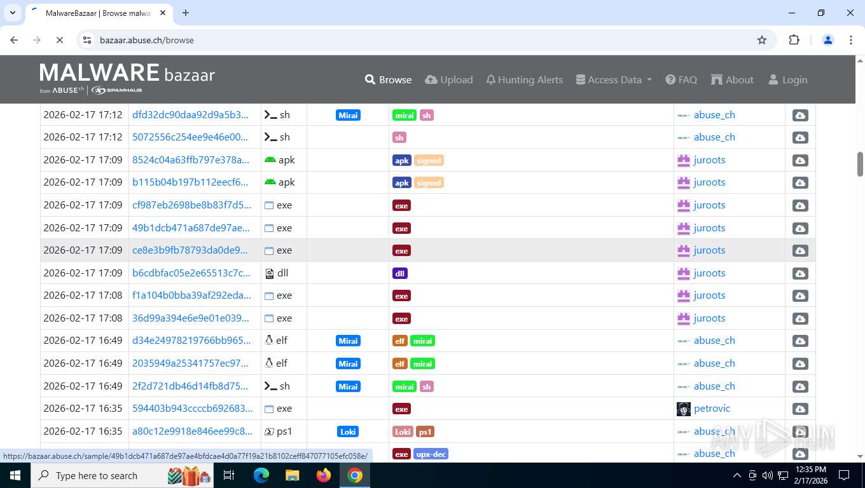Open Chrome's three-dot menu
This screenshot has height=488, width=865.
tap(850, 40)
